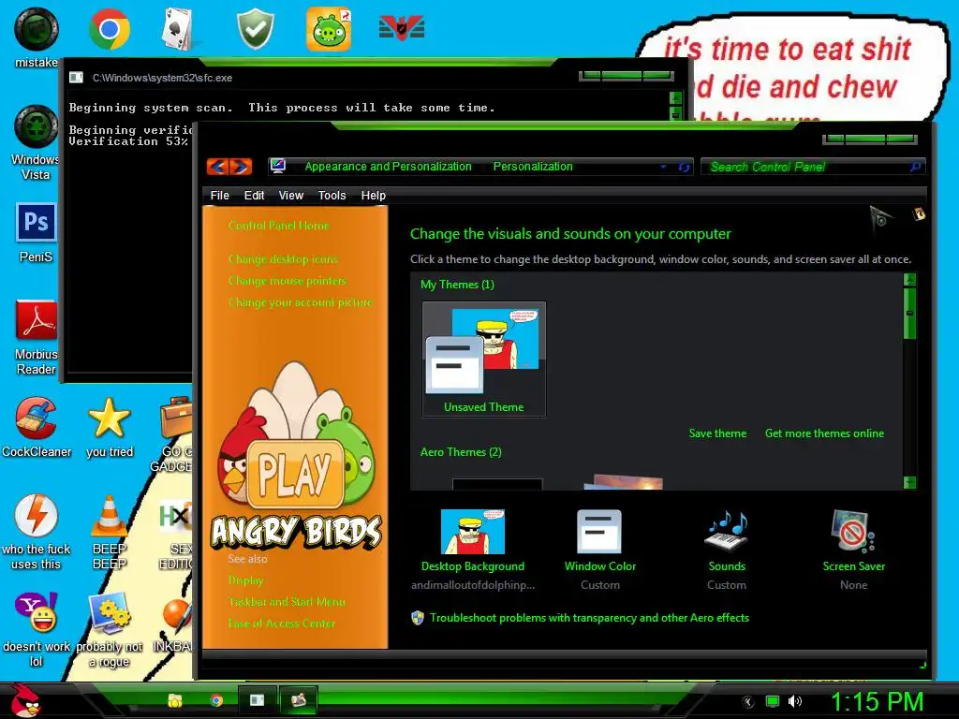Click the 1:15 PM taskbar clock

pyautogui.click(x=877, y=701)
